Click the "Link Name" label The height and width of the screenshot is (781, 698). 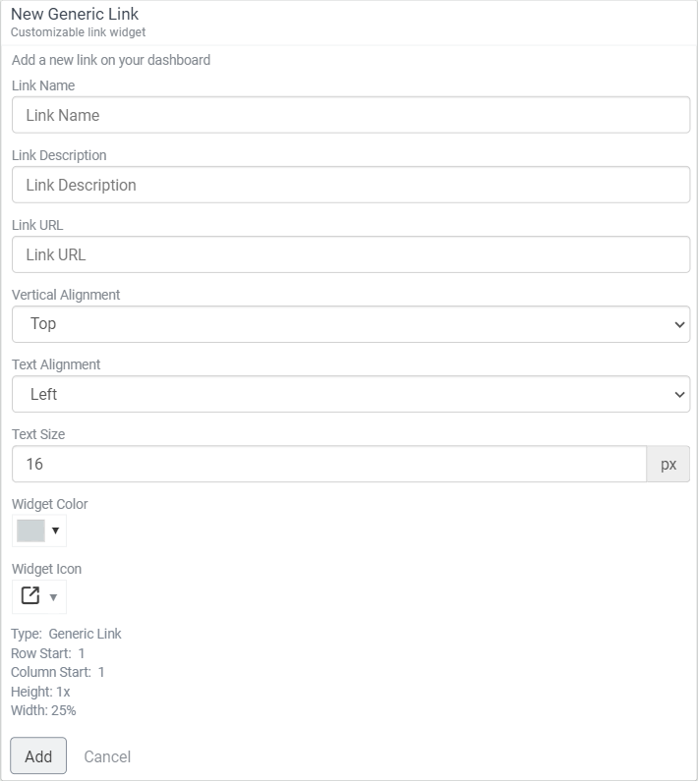43,85
